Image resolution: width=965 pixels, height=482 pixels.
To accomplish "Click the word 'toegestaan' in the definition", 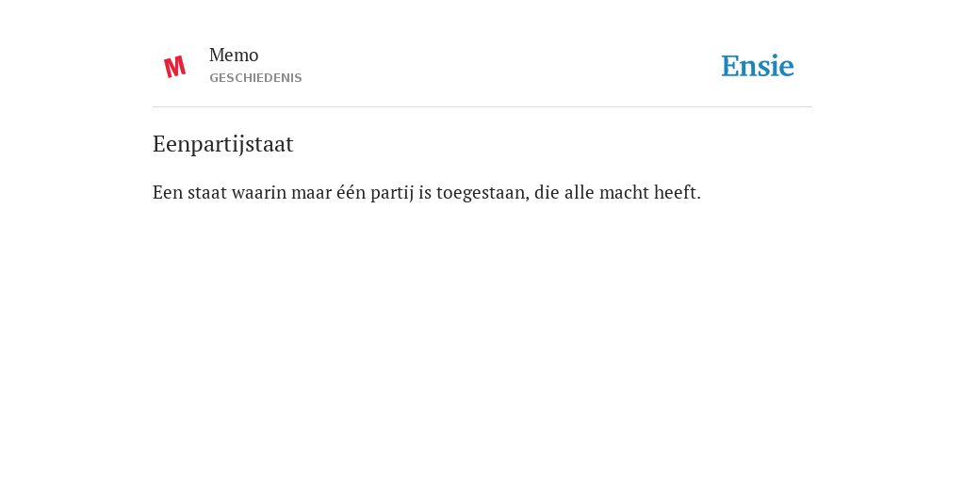I will tap(481, 193).
